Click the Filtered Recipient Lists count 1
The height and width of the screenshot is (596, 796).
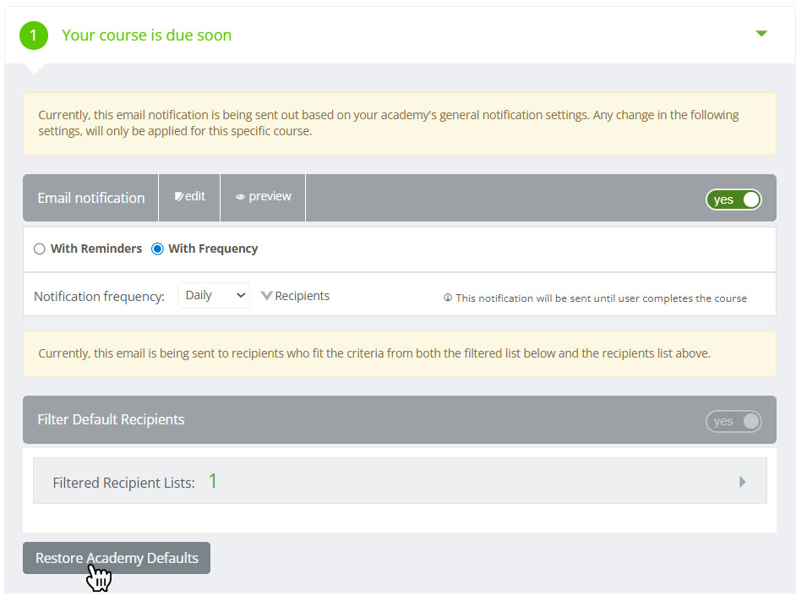click(213, 481)
